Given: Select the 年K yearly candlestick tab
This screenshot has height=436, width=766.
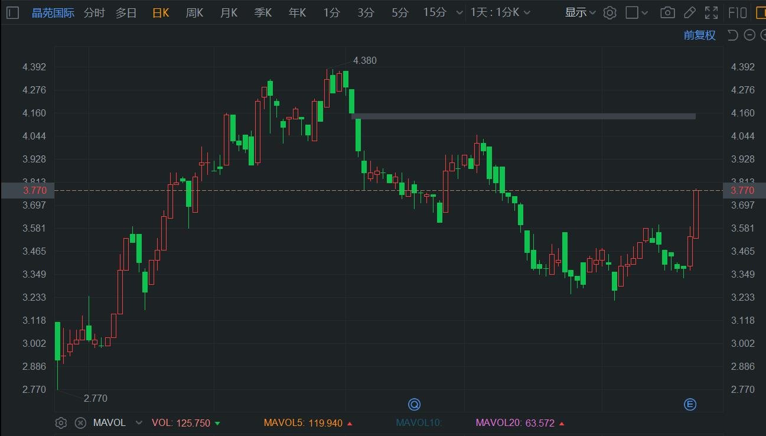Looking at the screenshot, I should pos(297,12).
